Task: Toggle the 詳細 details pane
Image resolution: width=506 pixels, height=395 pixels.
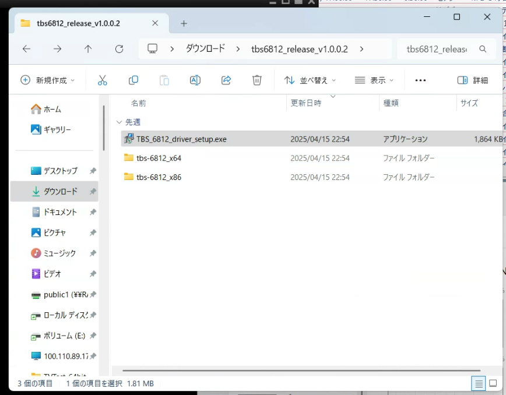Action: tap(472, 80)
